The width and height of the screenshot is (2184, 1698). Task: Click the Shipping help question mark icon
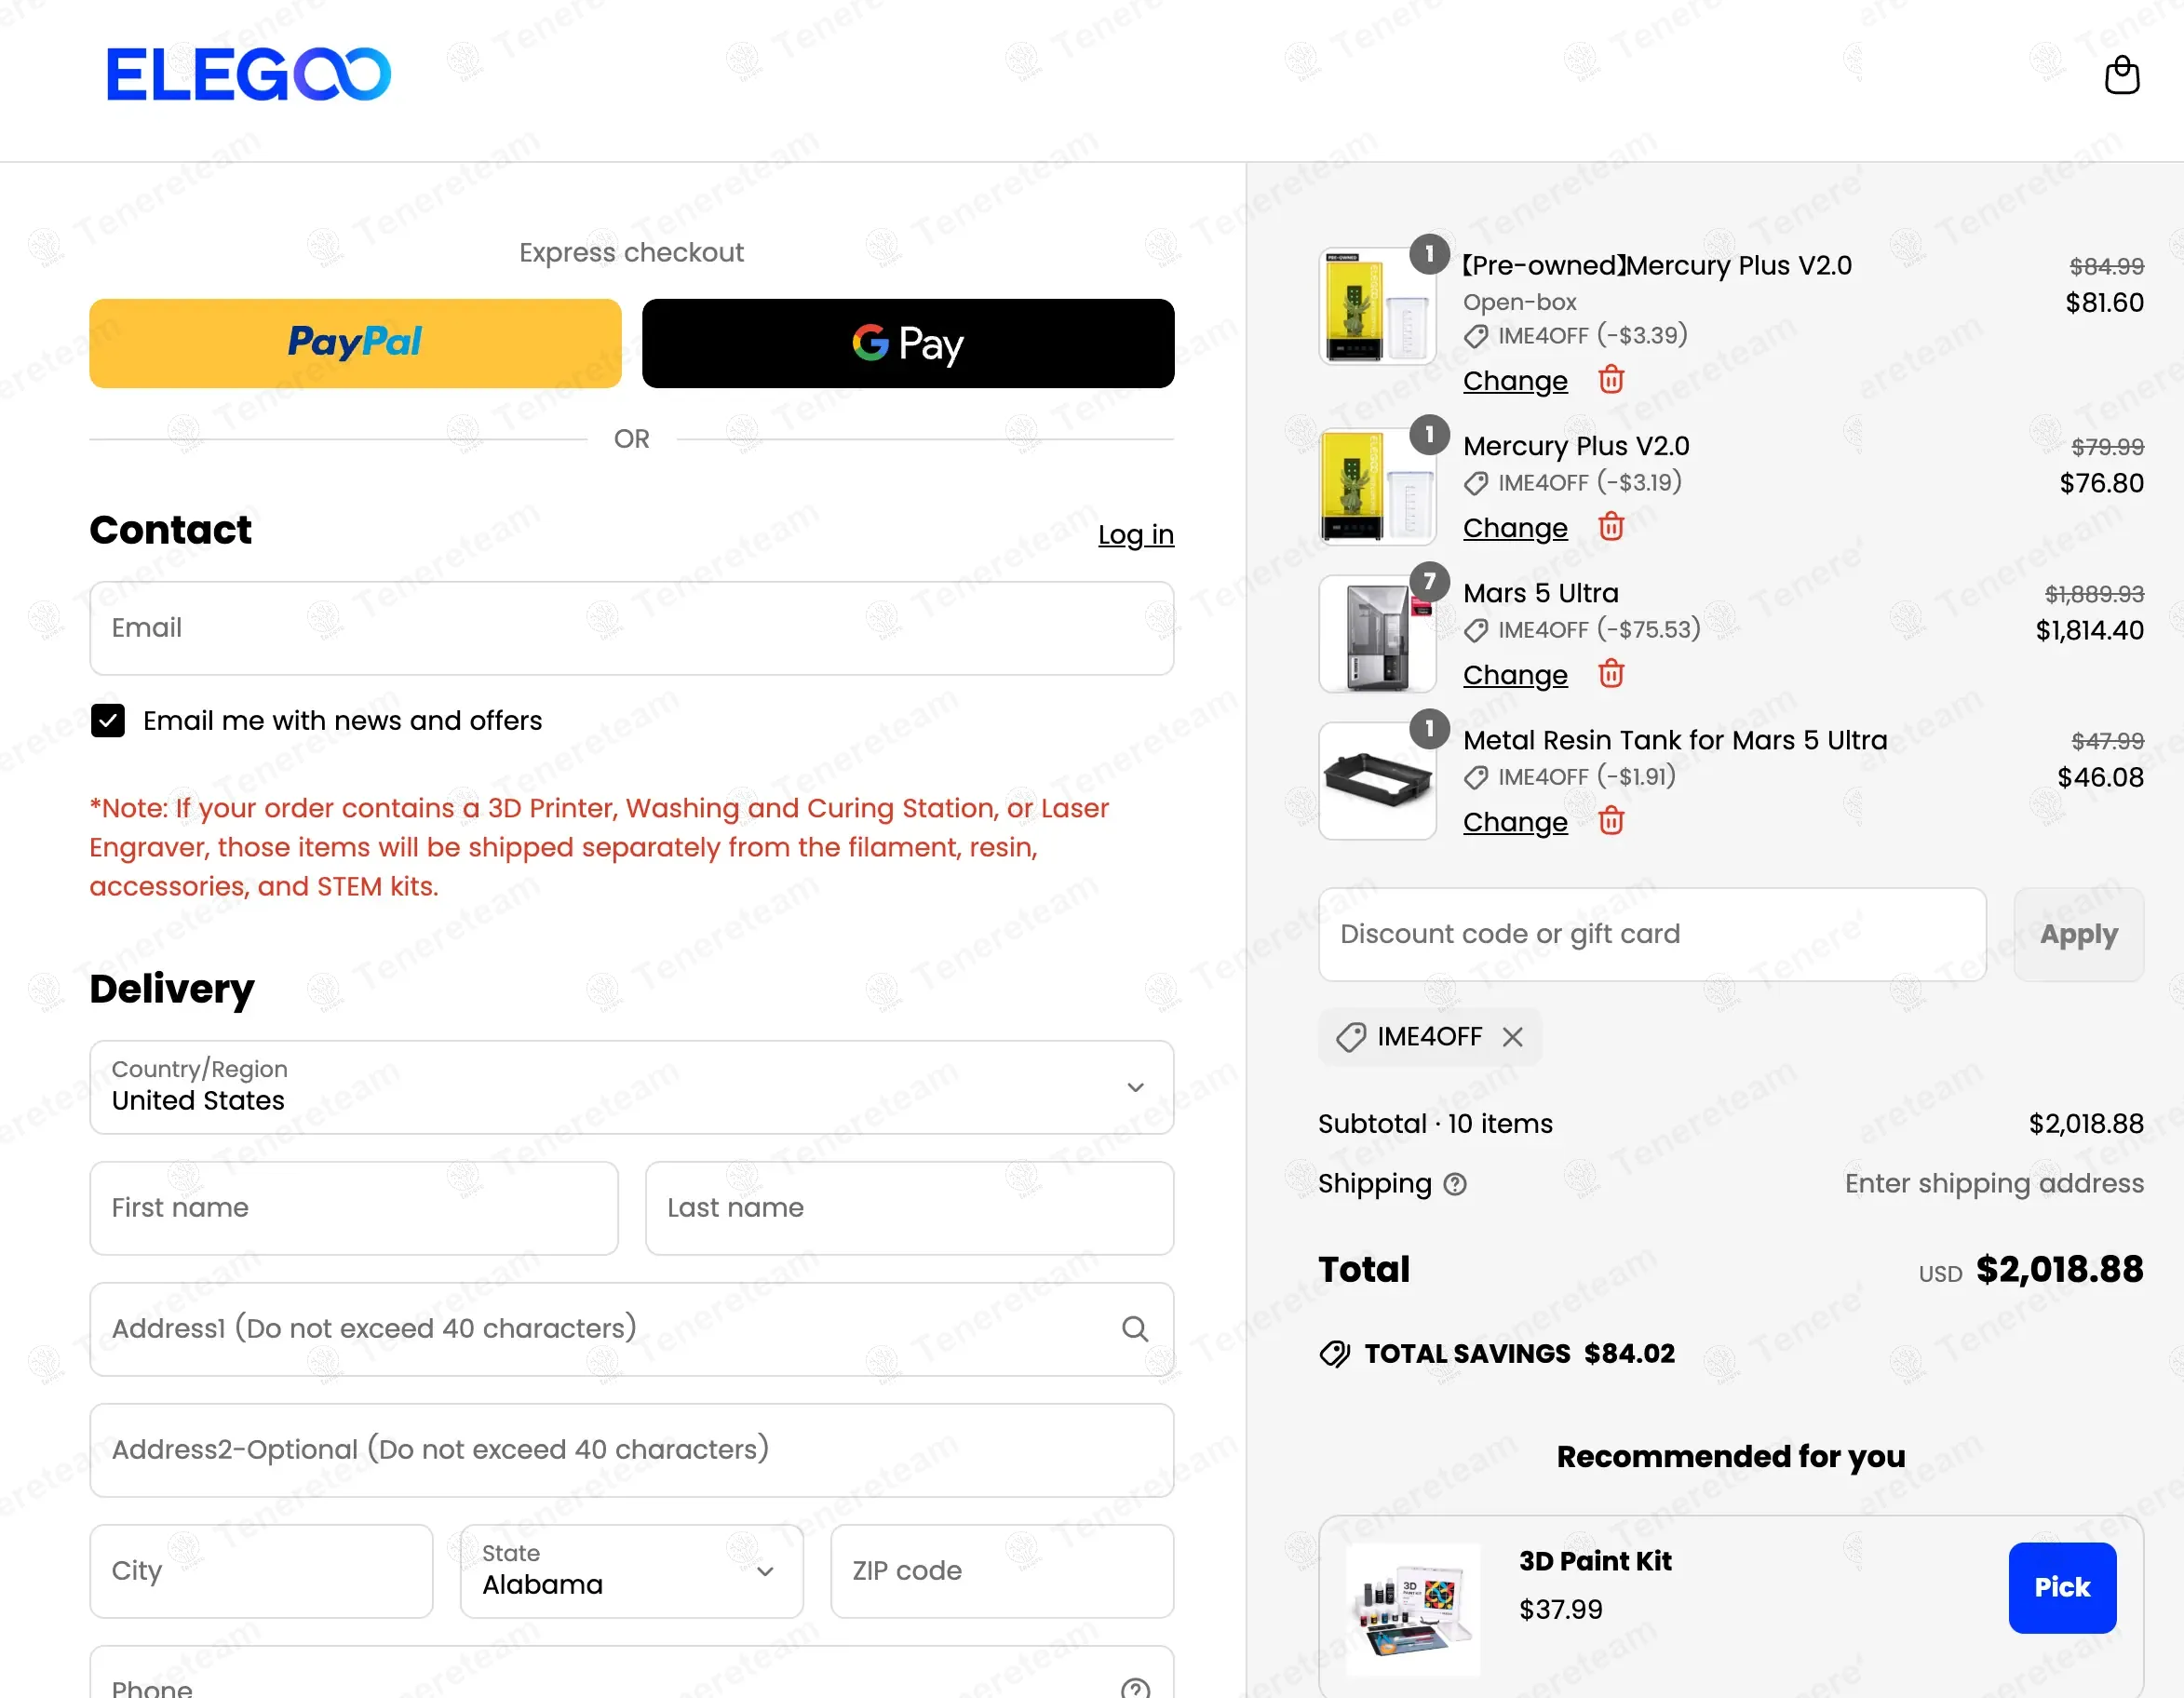click(x=1455, y=1184)
